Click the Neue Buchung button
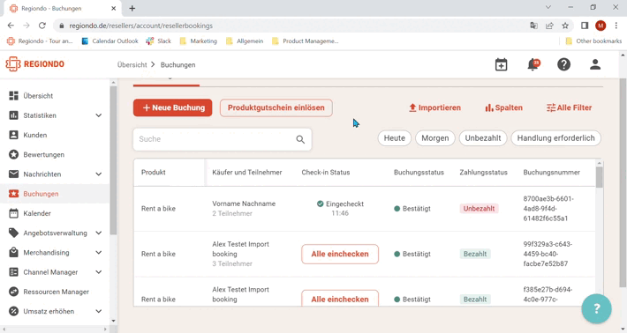The width and height of the screenshot is (627, 333). pyautogui.click(x=173, y=107)
